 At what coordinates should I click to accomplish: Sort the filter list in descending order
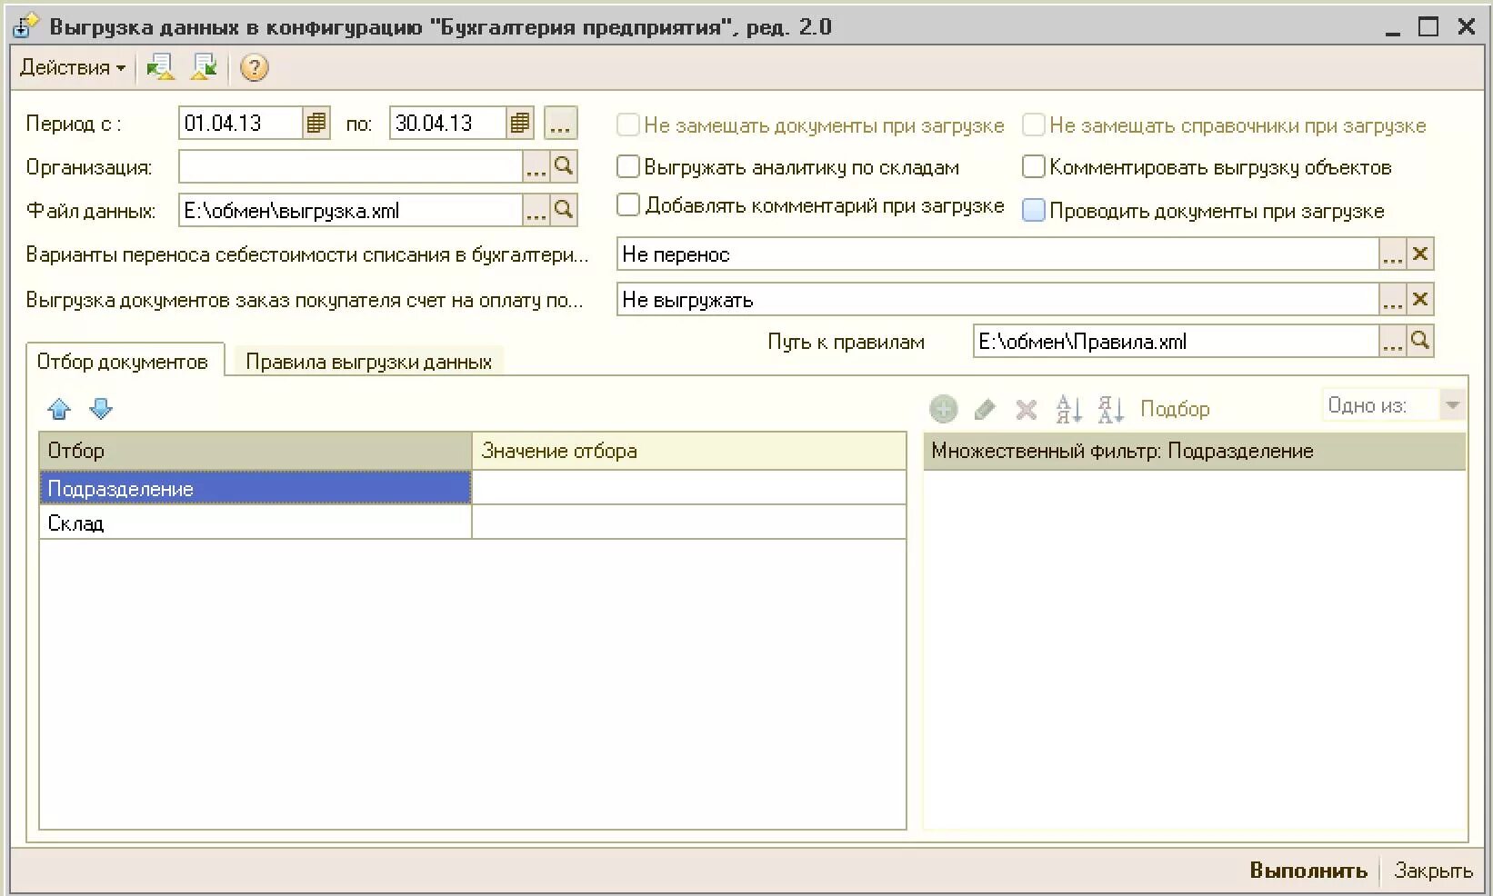click(x=1110, y=409)
